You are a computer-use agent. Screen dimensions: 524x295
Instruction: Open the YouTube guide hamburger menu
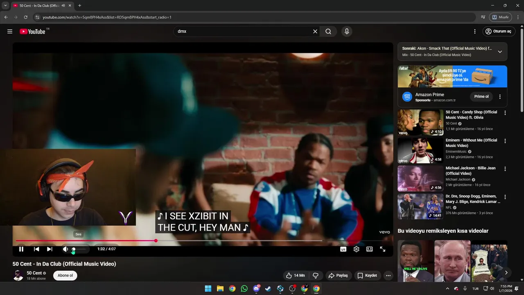pos(10,32)
